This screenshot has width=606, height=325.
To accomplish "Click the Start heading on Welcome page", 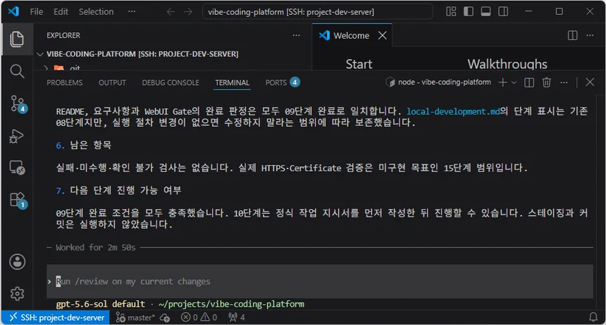I will click(x=359, y=64).
